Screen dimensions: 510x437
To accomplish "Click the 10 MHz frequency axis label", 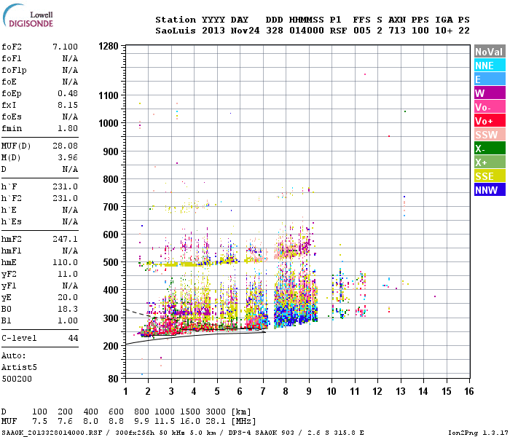I will click(331, 391).
